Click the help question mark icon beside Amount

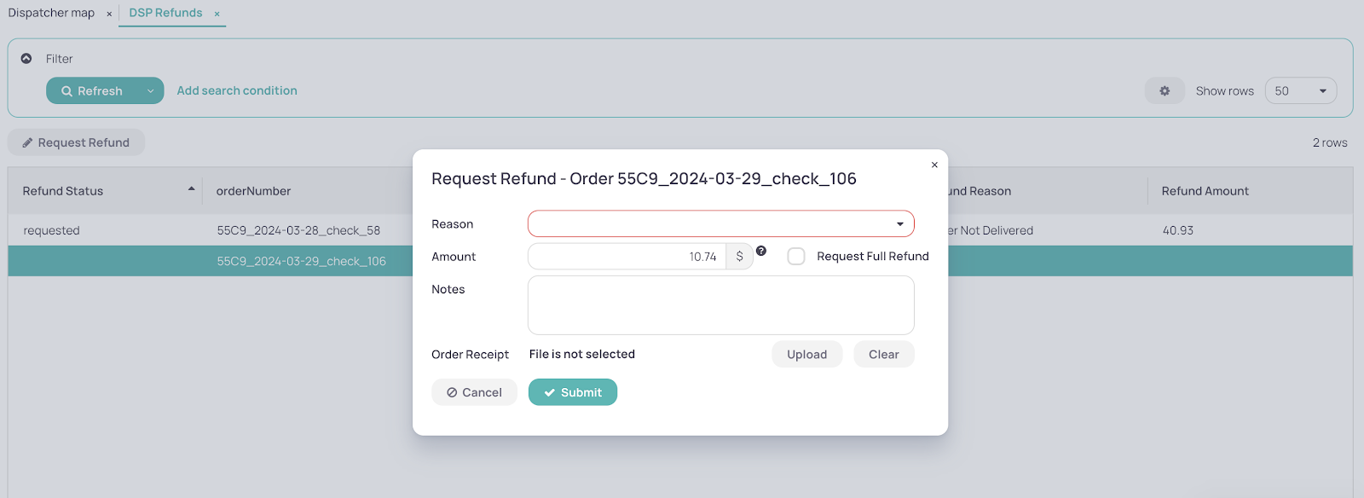[x=761, y=251]
